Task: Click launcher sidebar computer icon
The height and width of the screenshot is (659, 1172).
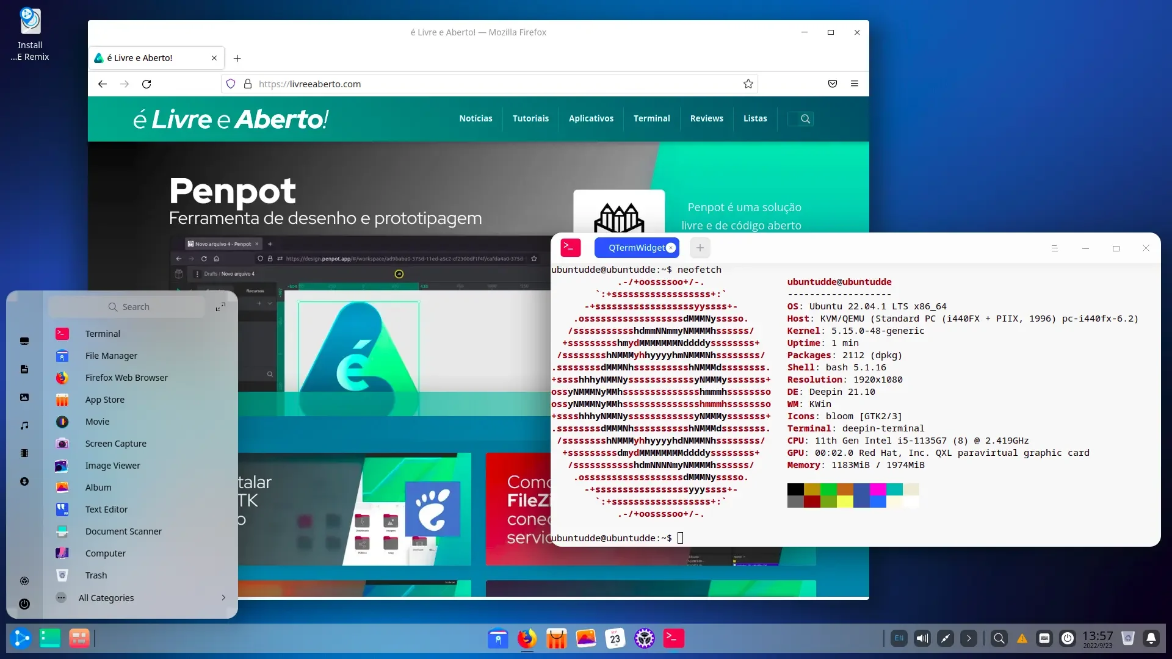Action: (x=24, y=341)
